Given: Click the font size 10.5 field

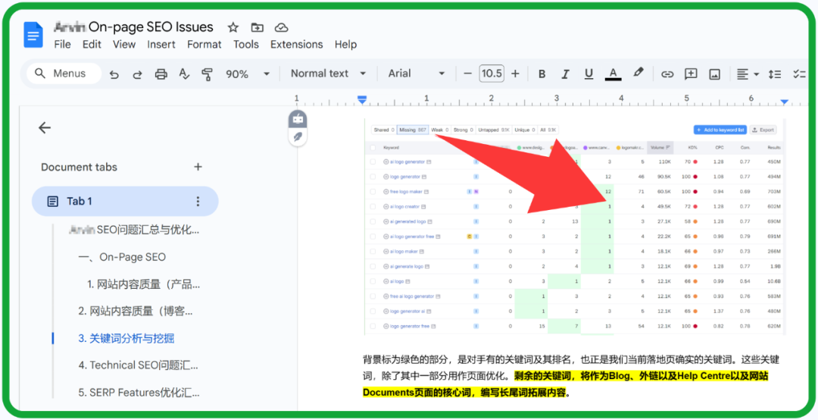Looking at the screenshot, I should 492,74.
